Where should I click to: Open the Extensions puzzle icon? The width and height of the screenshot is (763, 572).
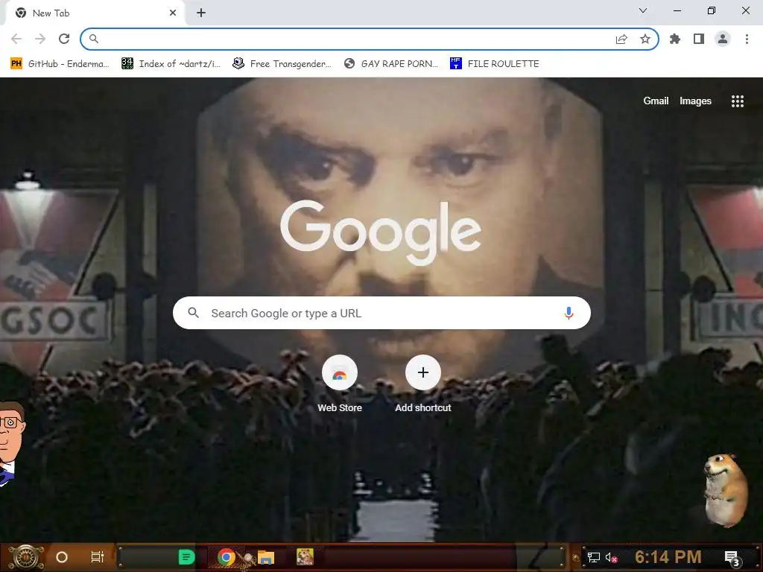(x=675, y=39)
